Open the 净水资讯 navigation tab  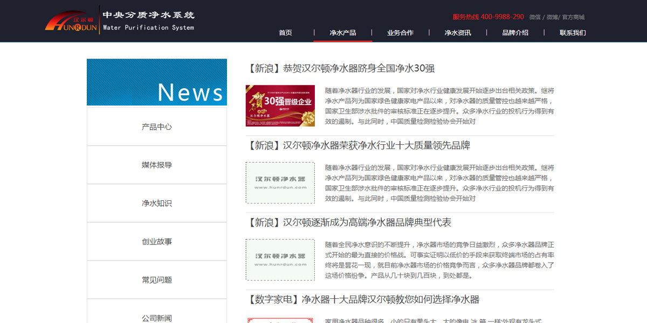tap(458, 33)
